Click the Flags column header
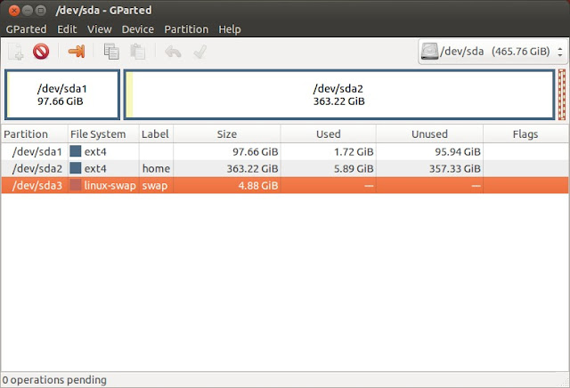Image resolution: width=570 pixels, height=388 pixels. tap(525, 134)
